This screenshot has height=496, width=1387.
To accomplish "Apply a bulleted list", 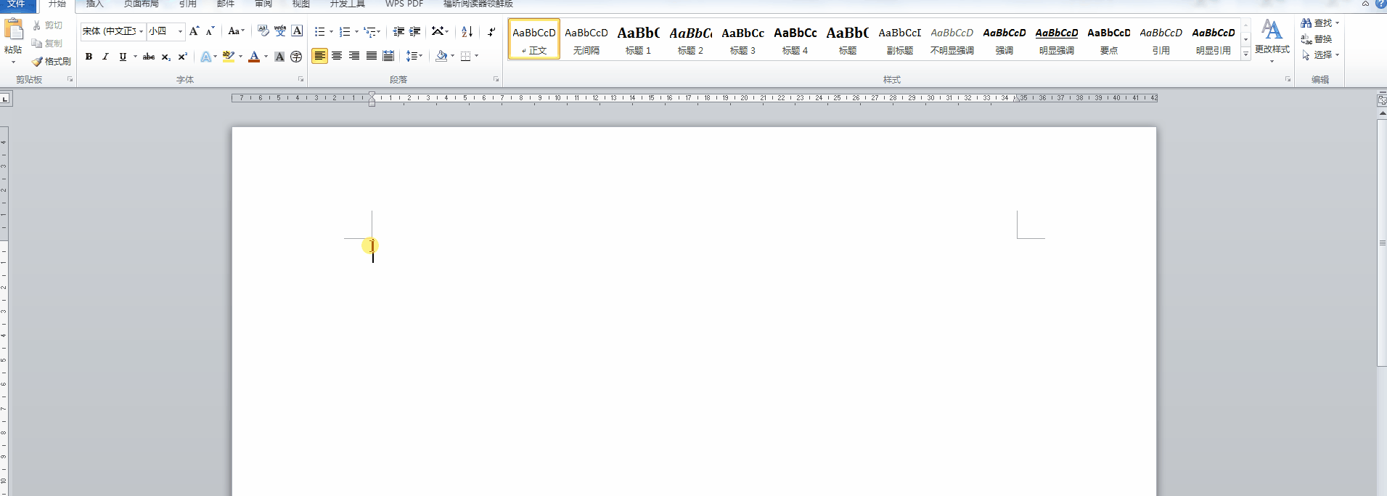I will tap(319, 31).
